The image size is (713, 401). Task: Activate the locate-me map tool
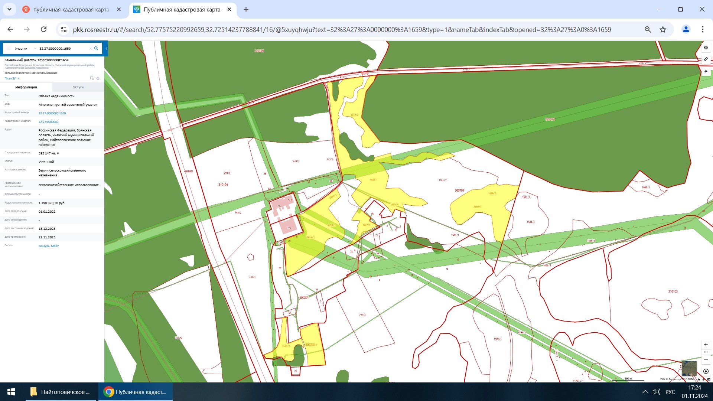pyautogui.click(x=706, y=71)
